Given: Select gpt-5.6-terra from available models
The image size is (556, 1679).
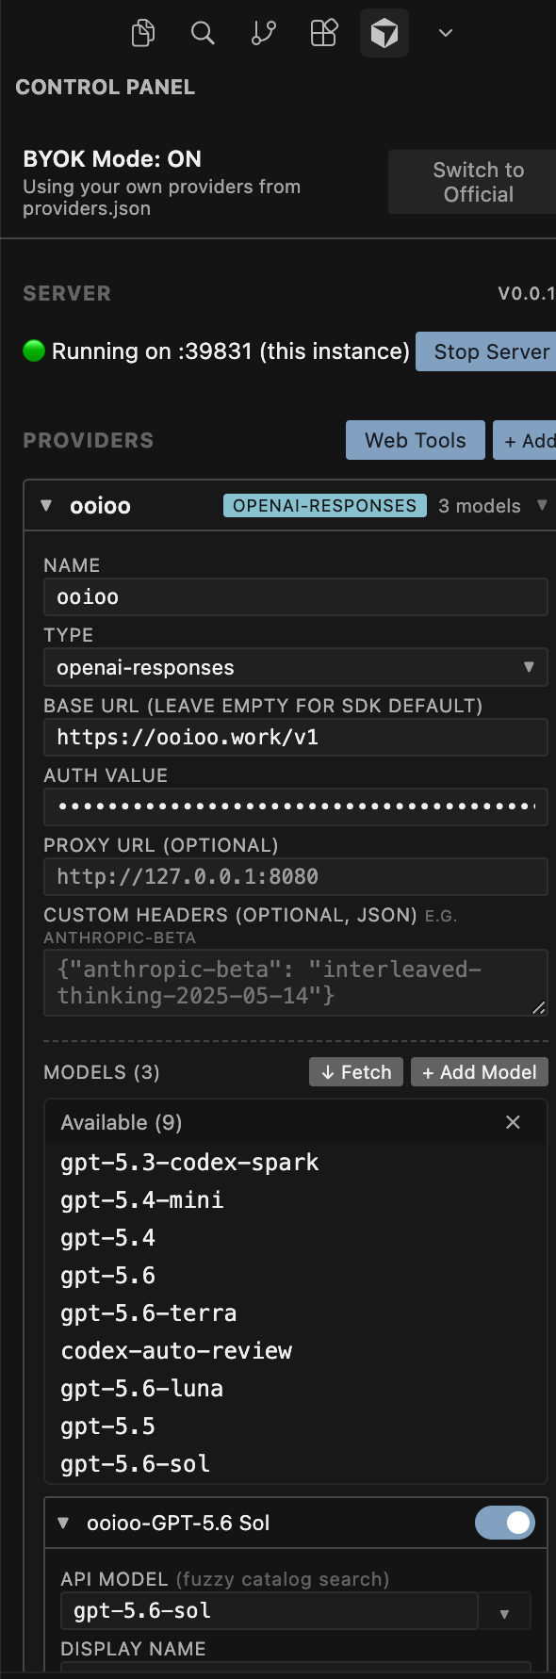Looking at the screenshot, I should pyautogui.click(x=149, y=1313).
